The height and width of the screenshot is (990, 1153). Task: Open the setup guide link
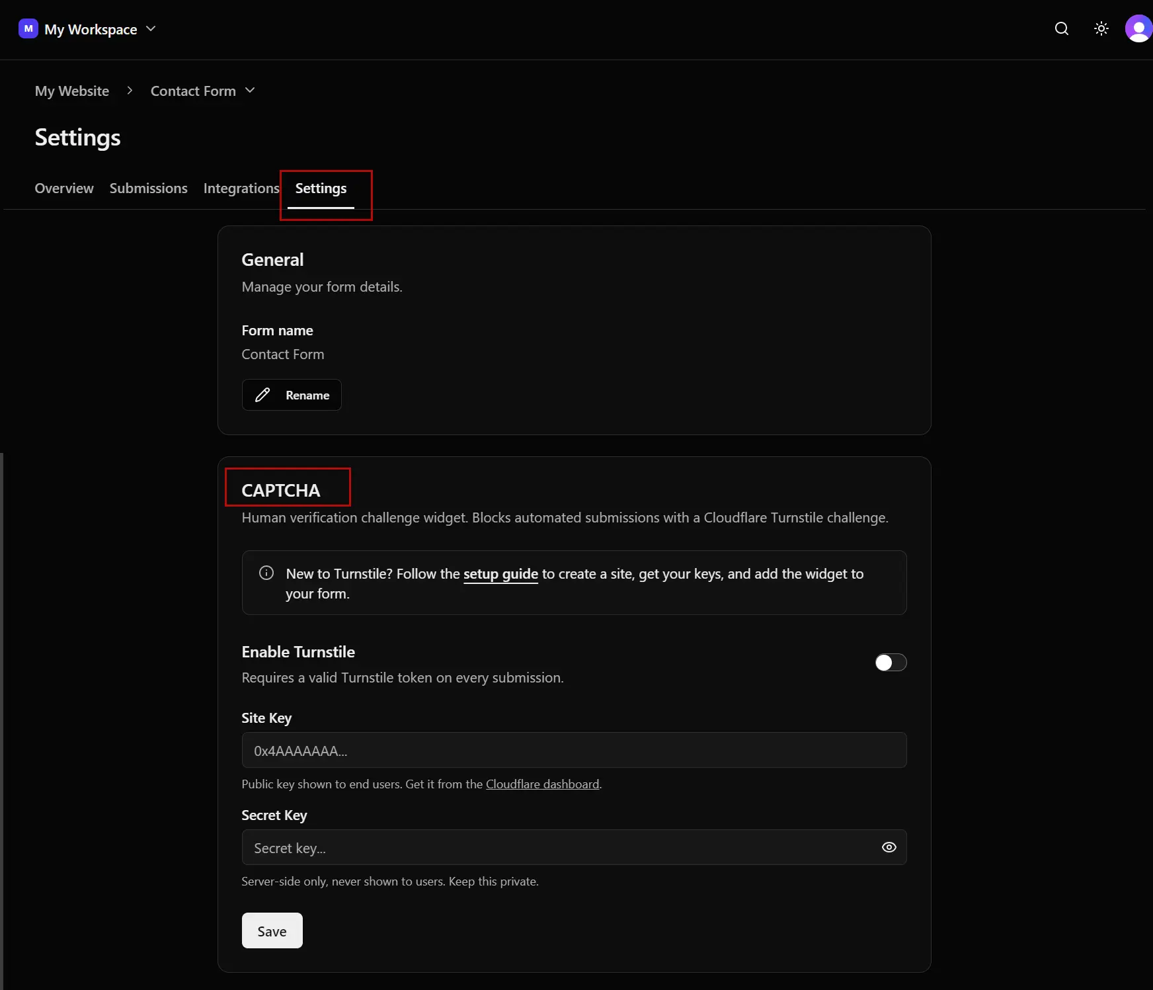[500, 574]
